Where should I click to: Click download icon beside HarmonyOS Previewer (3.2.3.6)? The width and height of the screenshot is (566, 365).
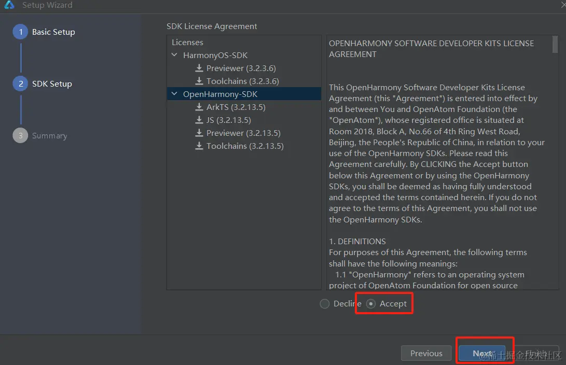(199, 68)
